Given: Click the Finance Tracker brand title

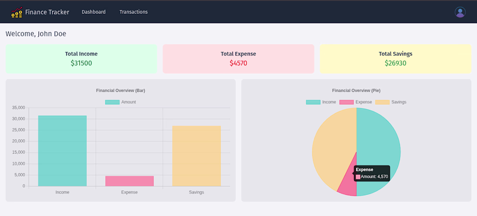Looking at the screenshot, I should (47, 12).
